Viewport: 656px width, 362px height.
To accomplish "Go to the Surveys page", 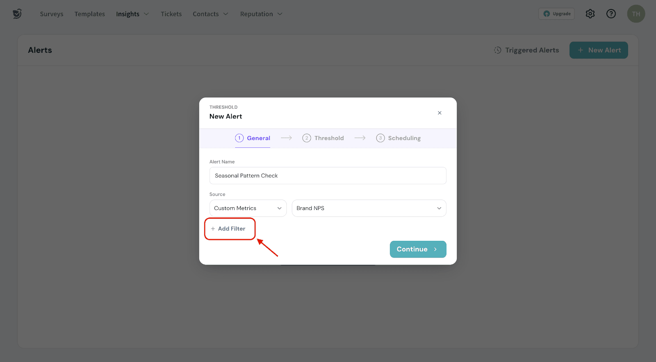I will click(52, 14).
